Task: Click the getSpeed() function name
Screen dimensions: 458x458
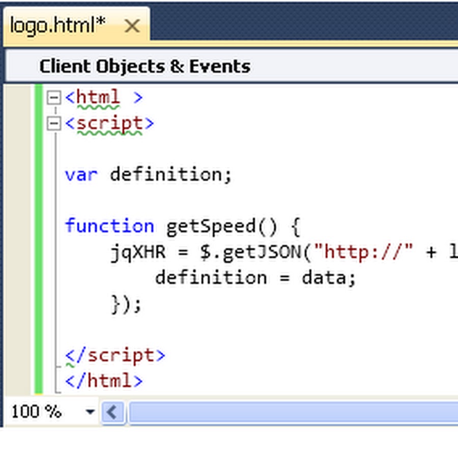Action: point(222,227)
